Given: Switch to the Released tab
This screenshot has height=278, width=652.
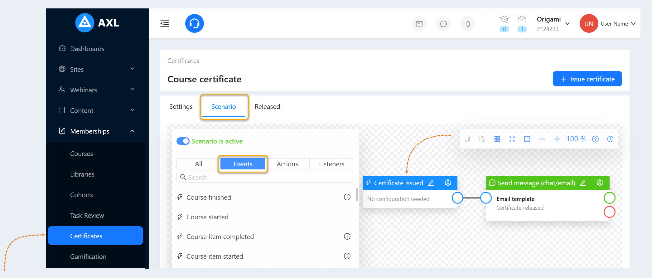Looking at the screenshot, I should pyautogui.click(x=267, y=107).
